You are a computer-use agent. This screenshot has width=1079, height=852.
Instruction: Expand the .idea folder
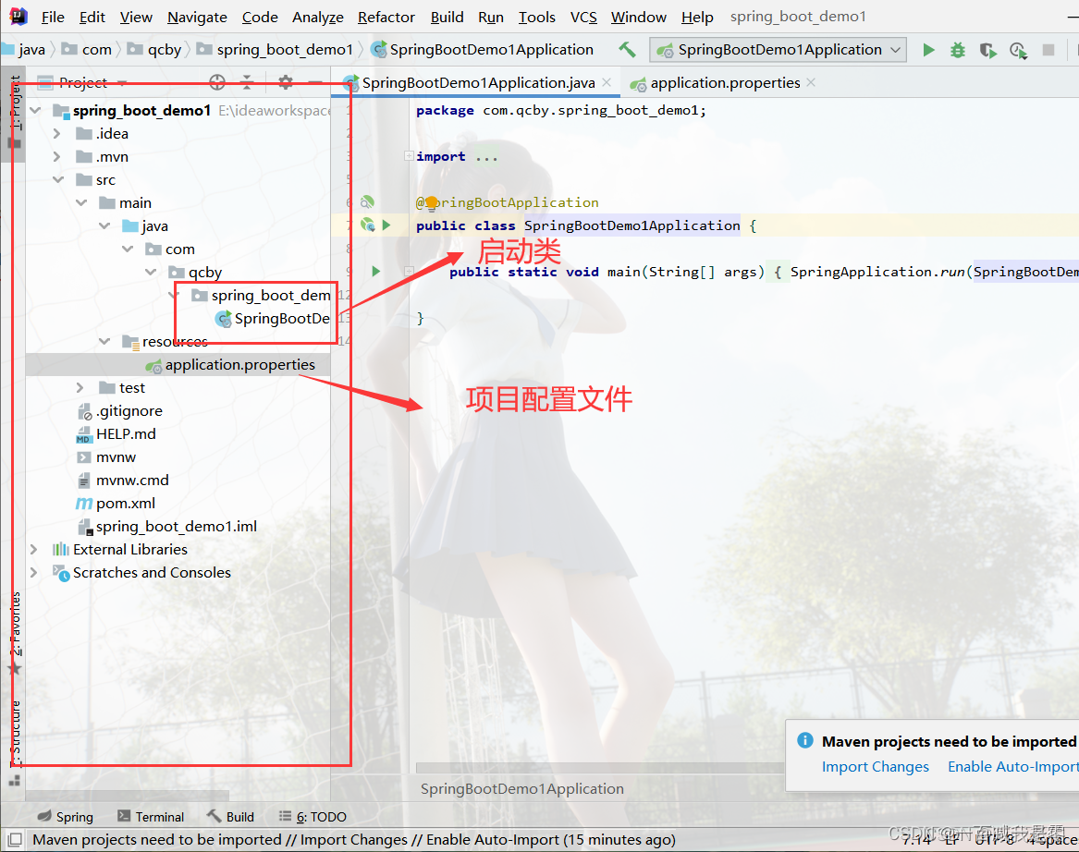click(x=57, y=133)
